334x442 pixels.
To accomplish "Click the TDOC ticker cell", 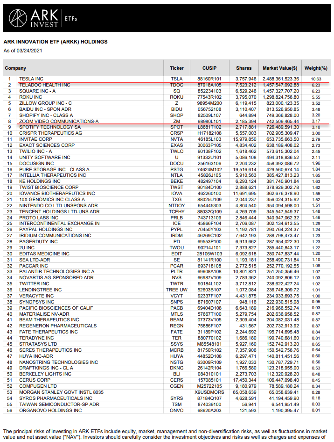I will [x=177, y=85].
